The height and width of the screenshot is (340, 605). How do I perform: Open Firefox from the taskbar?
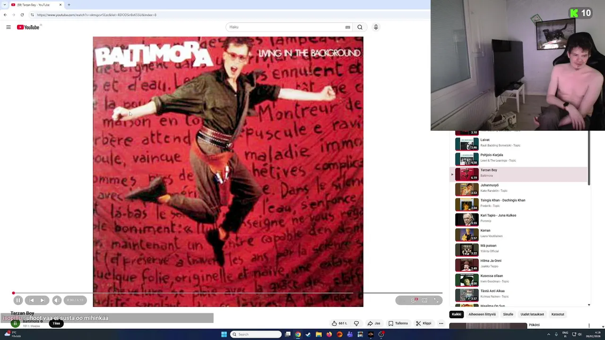[x=329, y=334]
